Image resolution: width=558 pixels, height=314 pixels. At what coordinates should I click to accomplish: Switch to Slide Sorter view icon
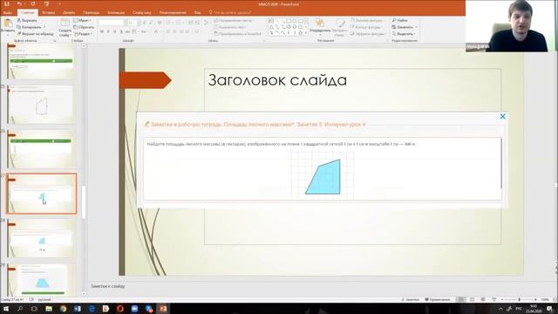pyautogui.click(x=472, y=300)
